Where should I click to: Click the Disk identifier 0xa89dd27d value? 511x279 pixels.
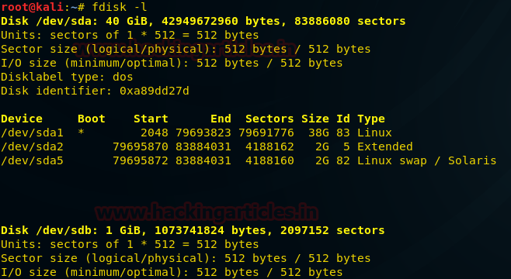pos(154,91)
